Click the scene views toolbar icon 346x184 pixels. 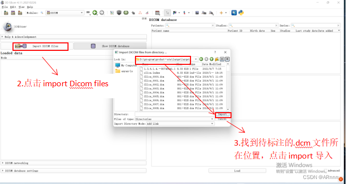pyautogui.click(x=204, y=13)
